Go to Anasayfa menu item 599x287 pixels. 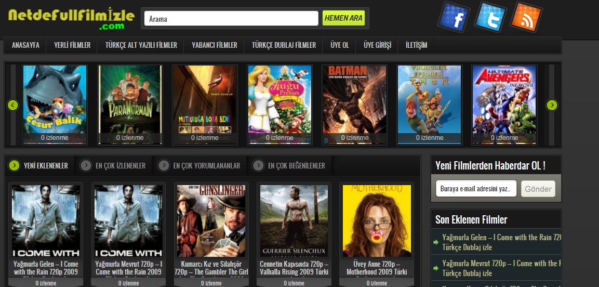pos(25,45)
